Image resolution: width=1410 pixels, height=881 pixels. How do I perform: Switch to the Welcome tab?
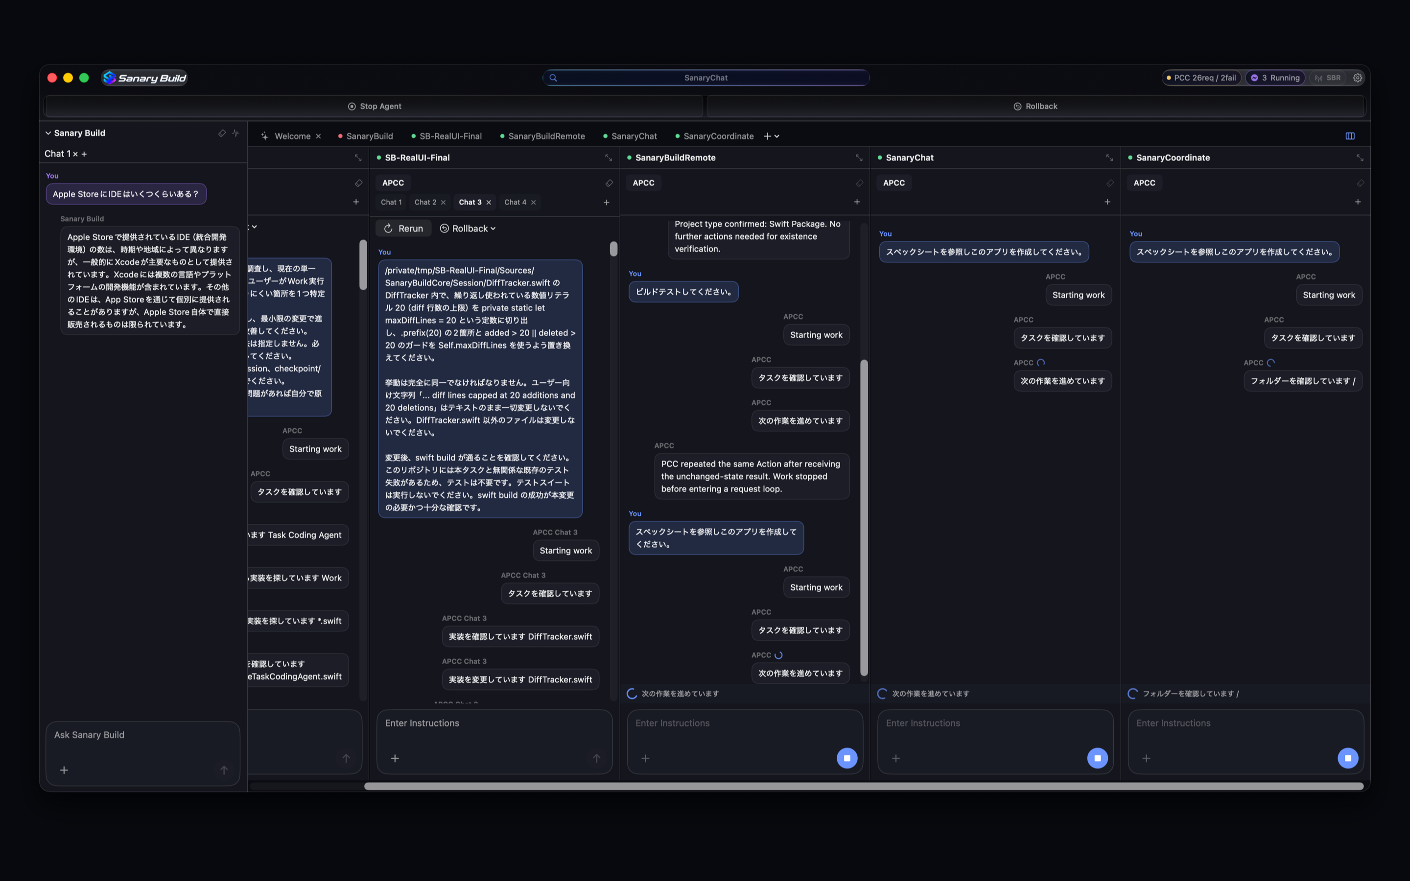click(x=292, y=136)
